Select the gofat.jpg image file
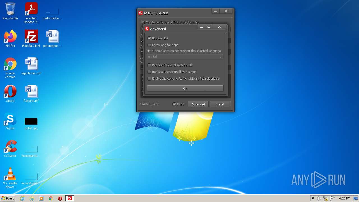Image resolution: width=359 pixels, height=202 pixels. click(x=31, y=123)
